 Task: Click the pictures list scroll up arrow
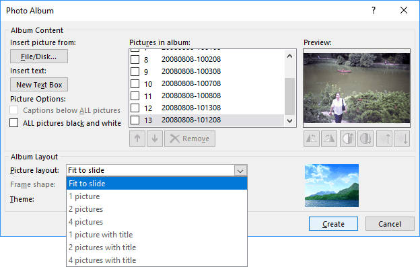(x=289, y=56)
